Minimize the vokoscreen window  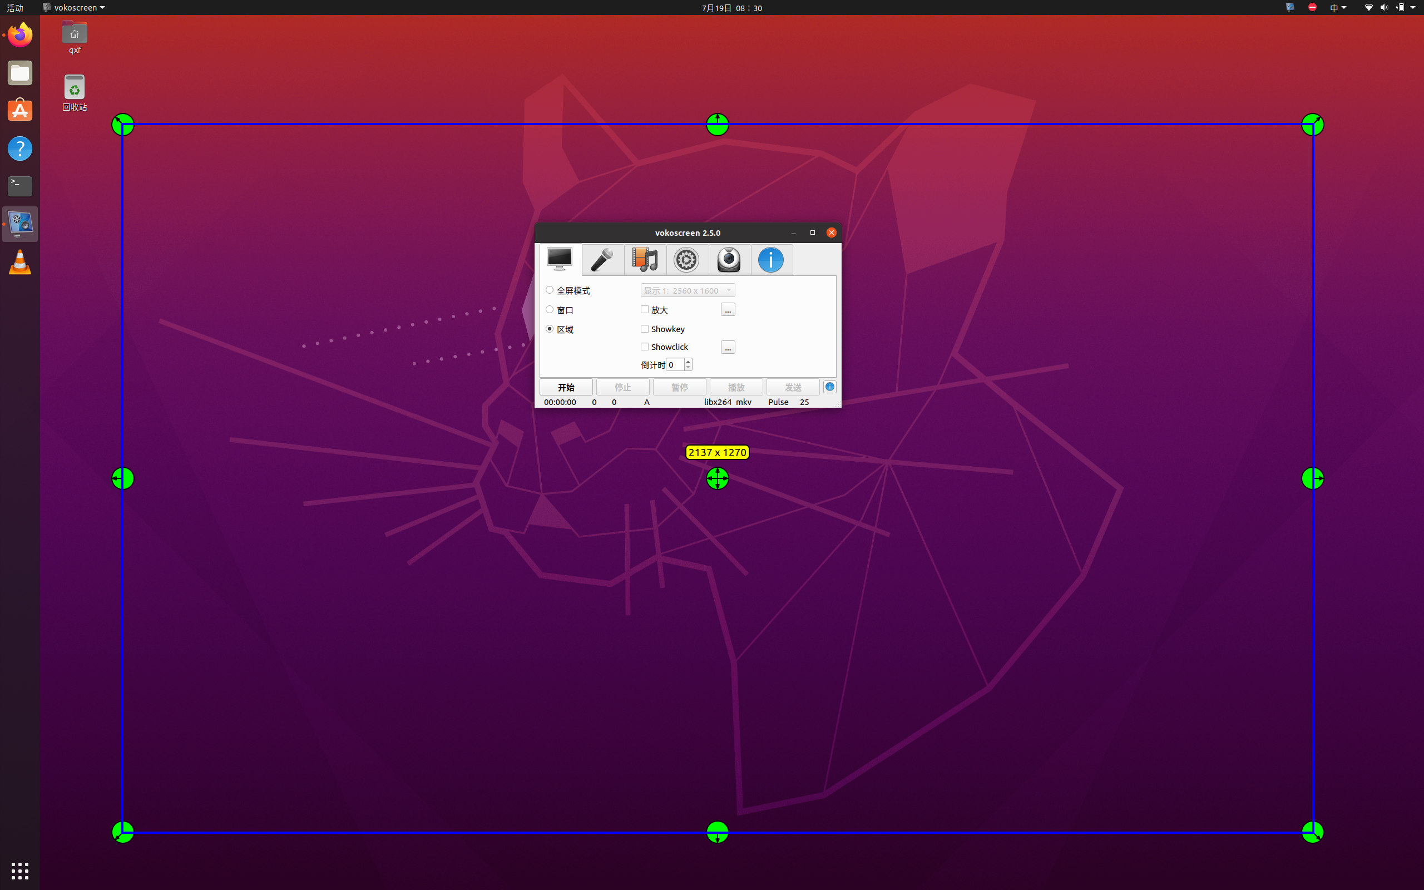point(794,233)
